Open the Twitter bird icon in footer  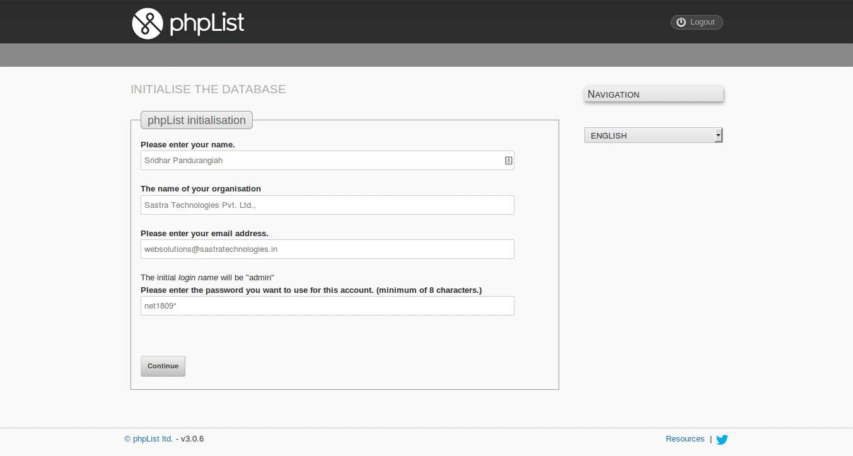click(x=722, y=440)
